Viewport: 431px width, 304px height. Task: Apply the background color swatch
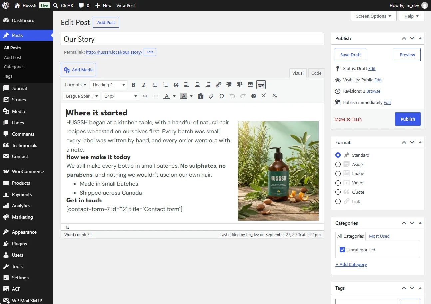click(x=184, y=96)
